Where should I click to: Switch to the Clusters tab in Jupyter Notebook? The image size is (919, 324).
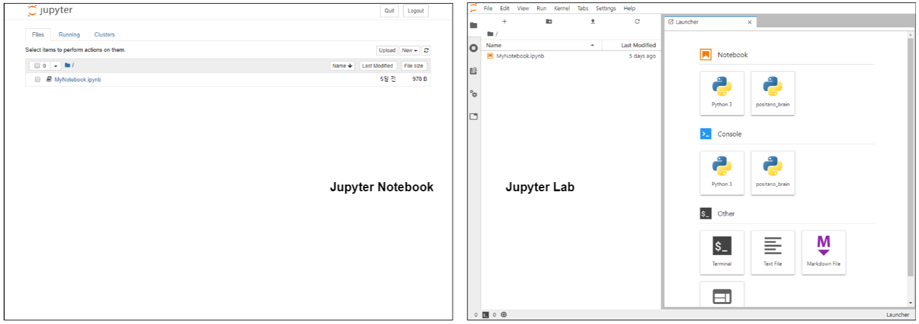point(104,35)
